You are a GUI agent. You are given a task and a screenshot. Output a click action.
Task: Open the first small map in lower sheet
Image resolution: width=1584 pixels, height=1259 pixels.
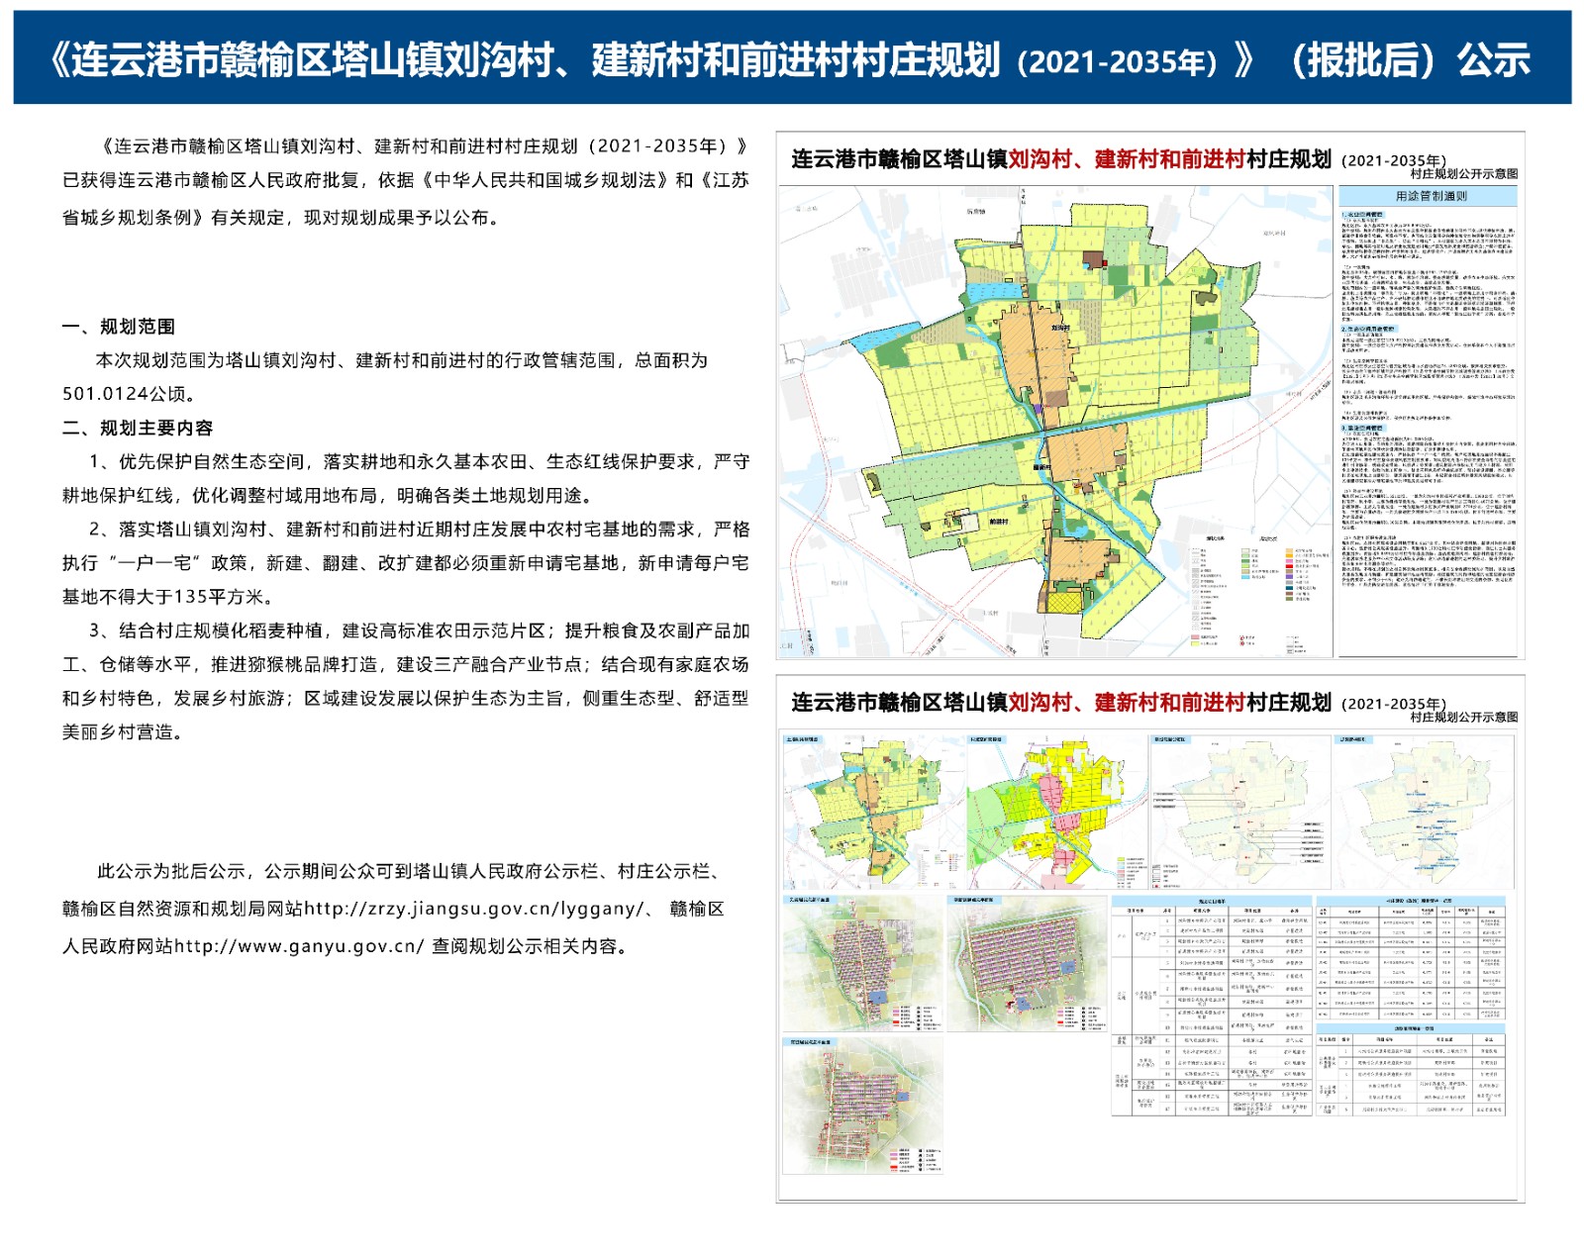pyautogui.click(x=872, y=812)
